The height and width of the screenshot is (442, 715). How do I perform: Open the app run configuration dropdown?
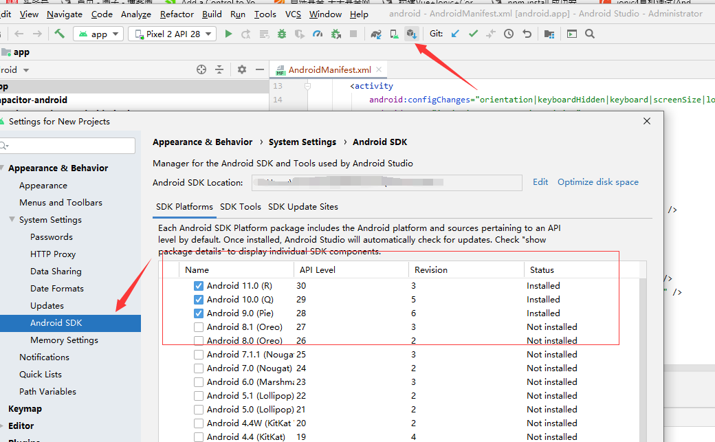98,34
